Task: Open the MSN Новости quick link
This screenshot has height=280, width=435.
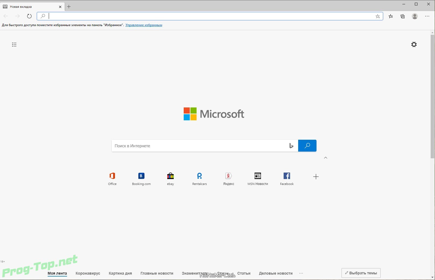Action: 258,179
